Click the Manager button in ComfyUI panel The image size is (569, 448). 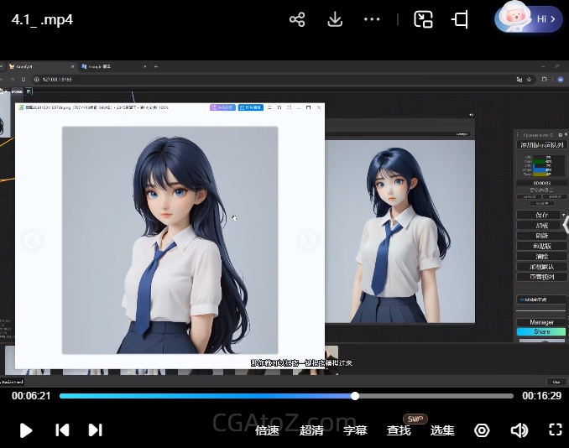(541, 322)
